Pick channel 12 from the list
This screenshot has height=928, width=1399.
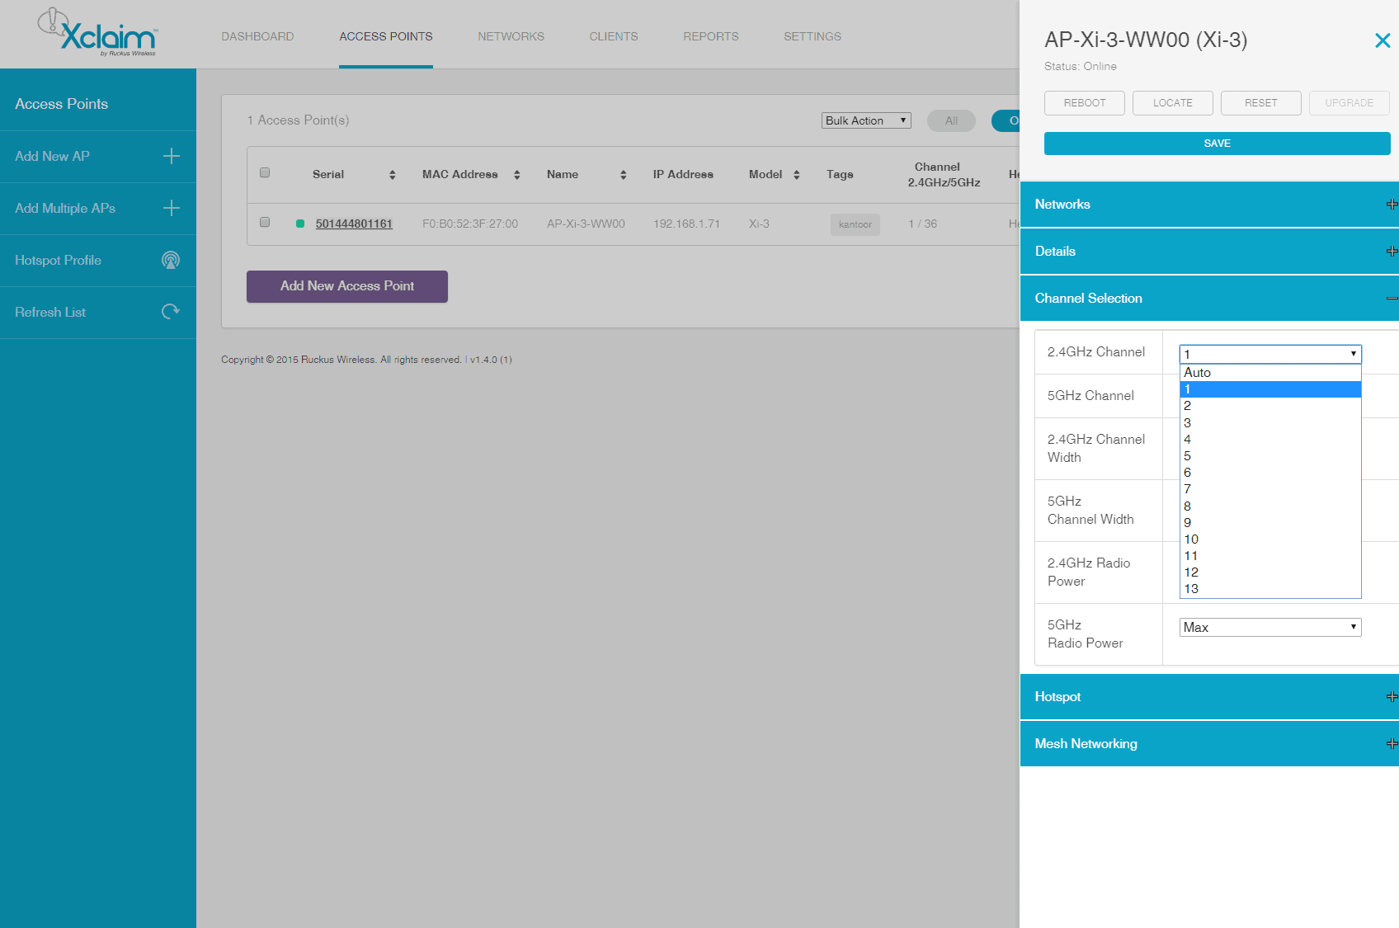tap(1270, 572)
